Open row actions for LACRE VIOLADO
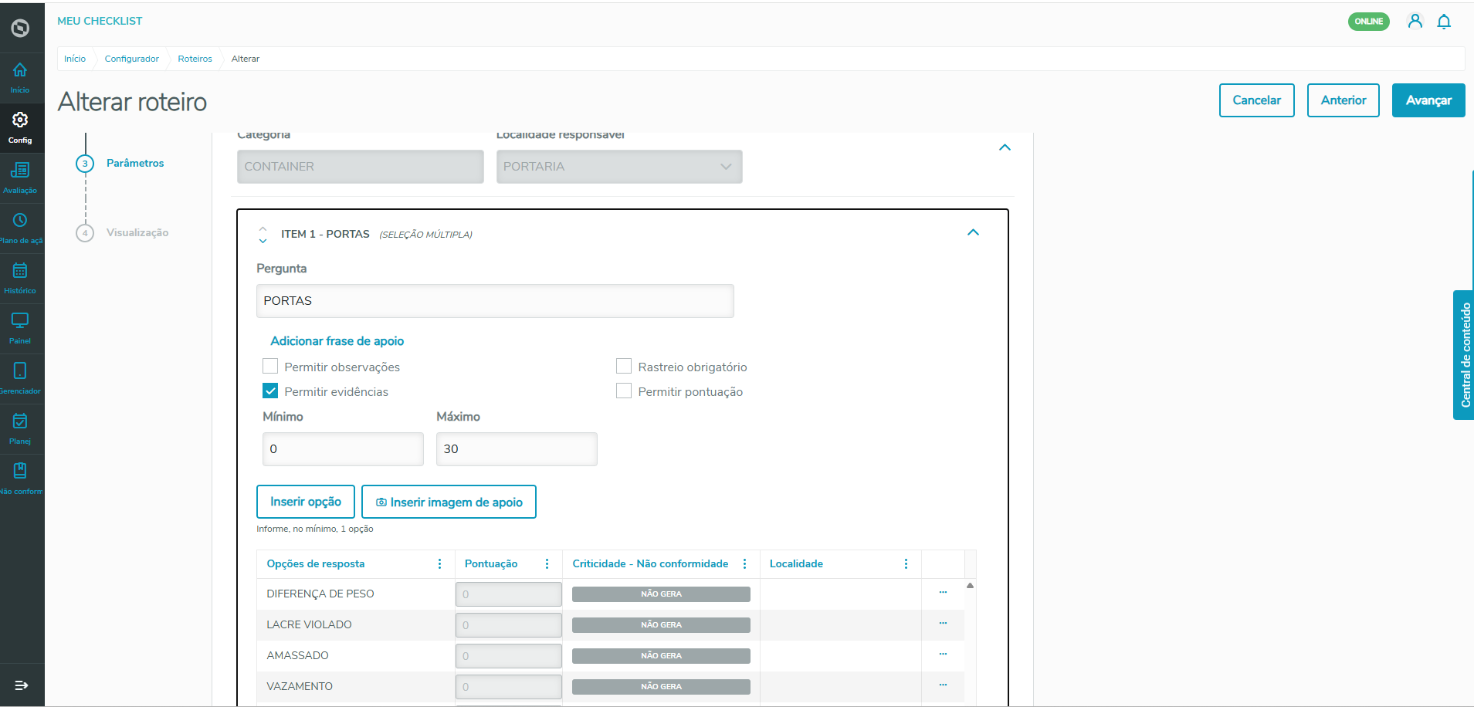Screen dimensions: 1474x707 pyautogui.click(x=943, y=624)
